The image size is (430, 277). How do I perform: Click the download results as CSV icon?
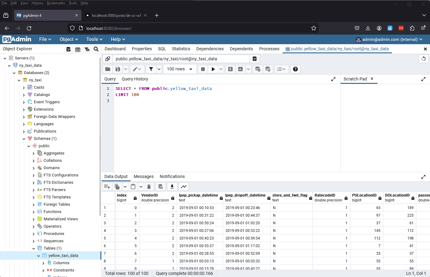(x=172, y=186)
